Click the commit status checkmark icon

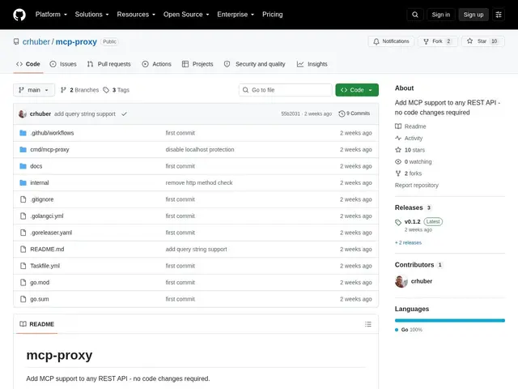pyautogui.click(x=124, y=113)
